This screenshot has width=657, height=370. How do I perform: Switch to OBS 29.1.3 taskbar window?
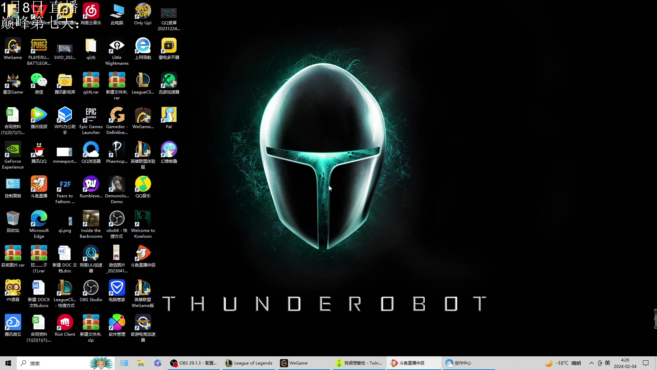tap(194, 363)
